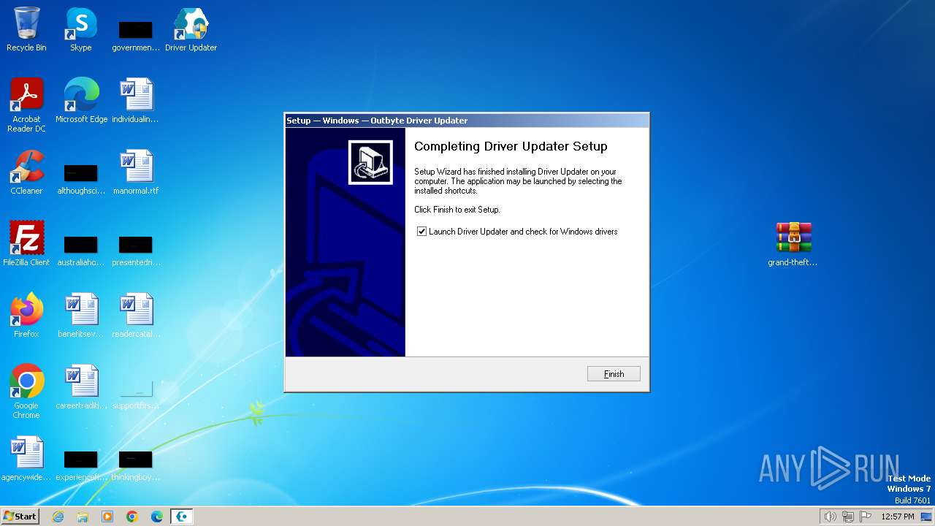
Task: Open Internet Explorer from the taskbar
Action: (58, 517)
